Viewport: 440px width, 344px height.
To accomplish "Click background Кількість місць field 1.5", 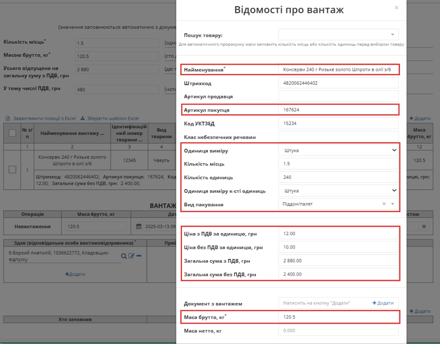I will point(118,43).
